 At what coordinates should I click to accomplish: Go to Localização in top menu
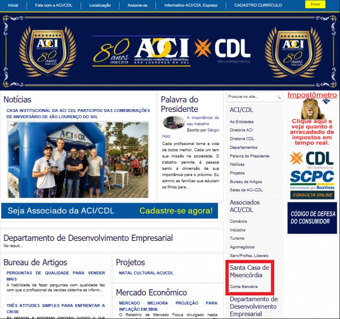(x=100, y=5)
